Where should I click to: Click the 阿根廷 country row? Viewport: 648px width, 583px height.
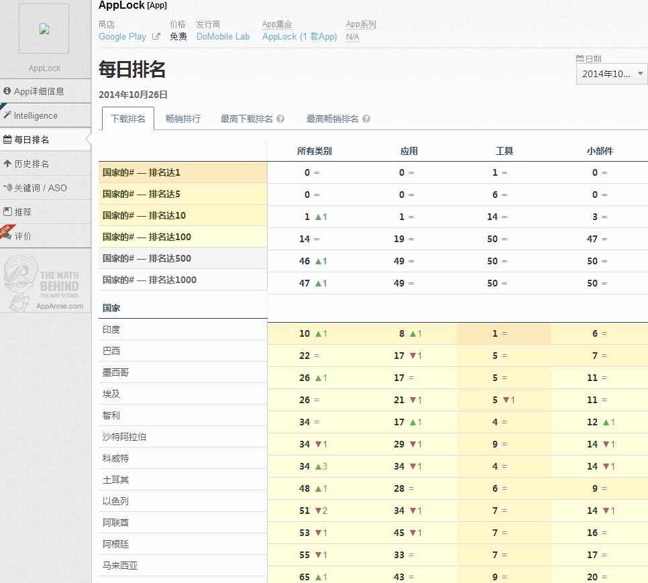[182, 545]
